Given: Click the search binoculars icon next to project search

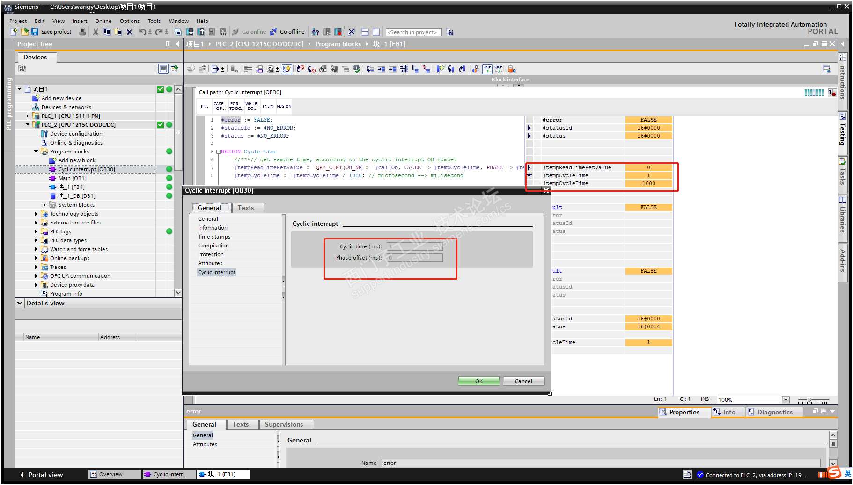Looking at the screenshot, I should point(450,32).
